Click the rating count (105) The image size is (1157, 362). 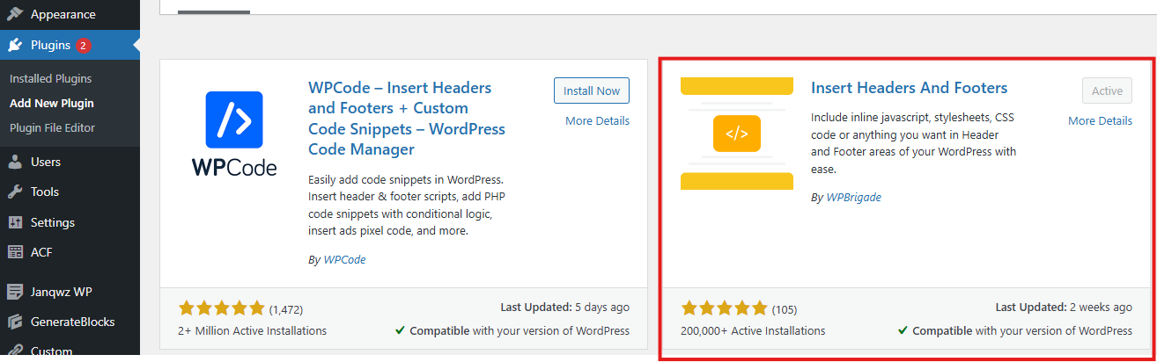coord(785,309)
